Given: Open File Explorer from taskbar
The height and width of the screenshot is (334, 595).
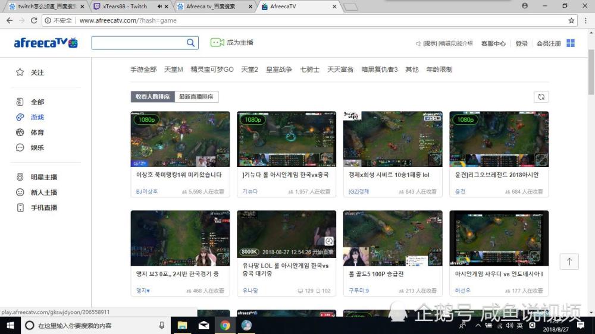Looking at the screenshot, I should tap(183, 326).
